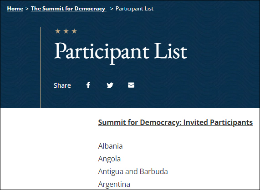
Task: Click the last gold star above the title
Action: (x=74, y=31)
